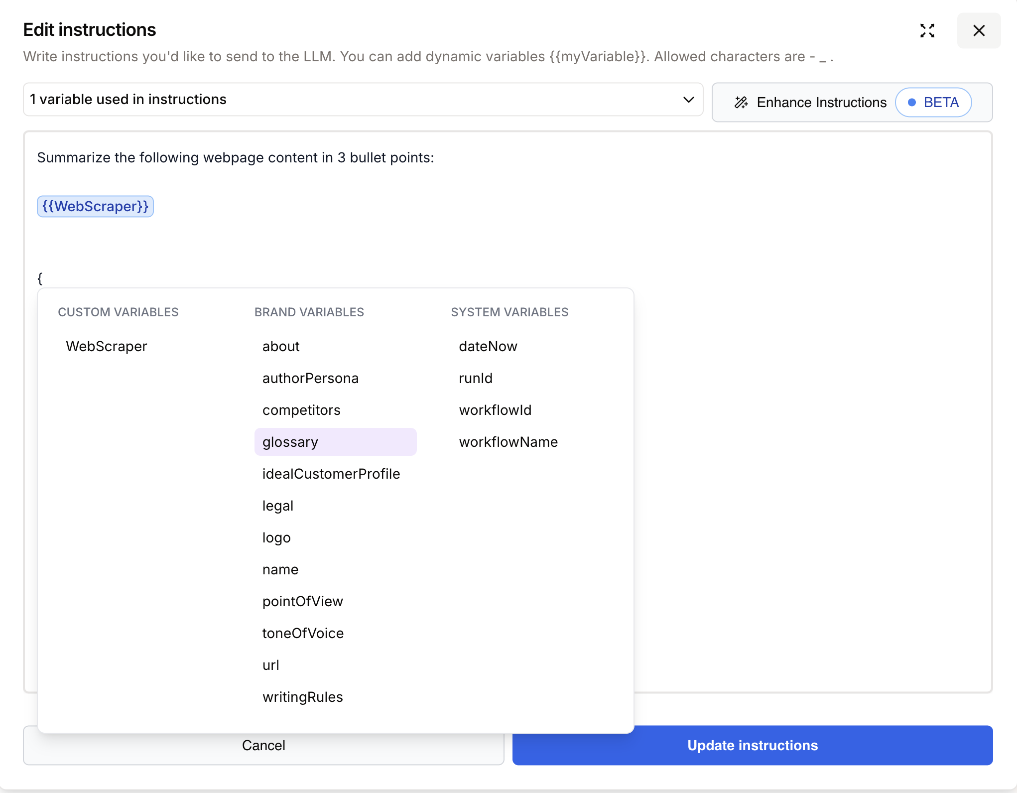This screenshot has height=793, width=1017.
Task: Click the Enhance Instructions wand icon
Action: pos(741,102)
